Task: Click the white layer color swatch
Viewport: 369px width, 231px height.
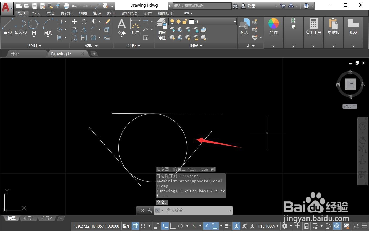Action: (191, 22)
